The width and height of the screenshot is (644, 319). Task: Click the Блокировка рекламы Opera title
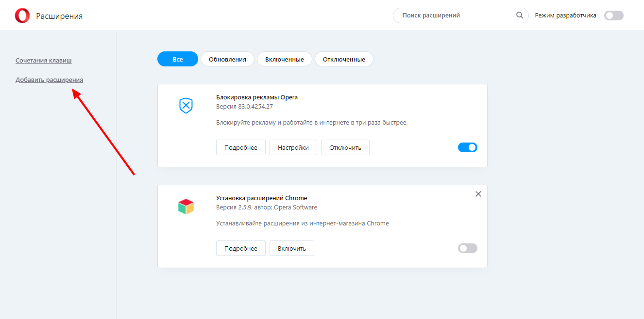coord(257,97)
